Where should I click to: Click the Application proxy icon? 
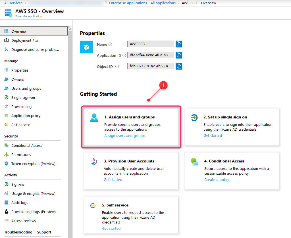click(6, 115)
